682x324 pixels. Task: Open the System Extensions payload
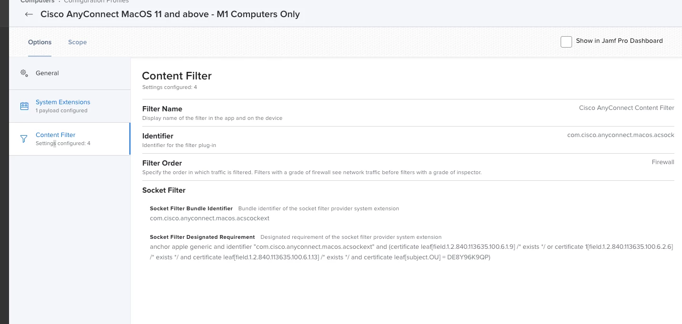pyautogui.click(x=69, y=106)
